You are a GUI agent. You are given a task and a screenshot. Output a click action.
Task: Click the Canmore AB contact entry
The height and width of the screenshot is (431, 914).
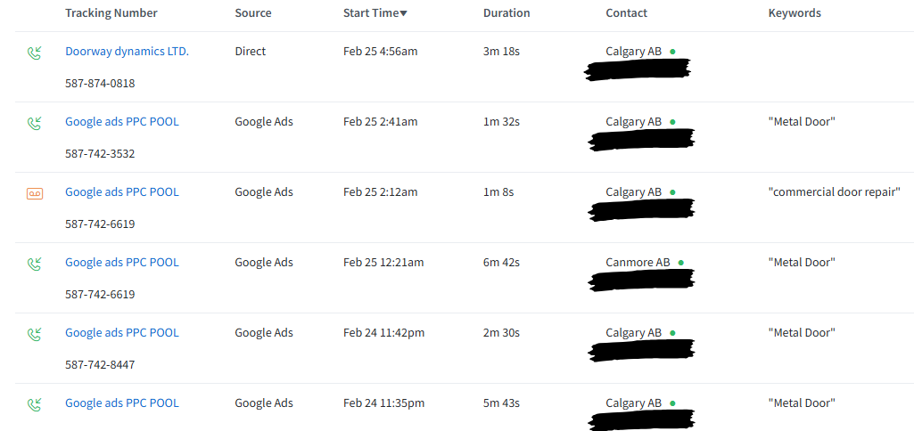click(x=638, y=262)
